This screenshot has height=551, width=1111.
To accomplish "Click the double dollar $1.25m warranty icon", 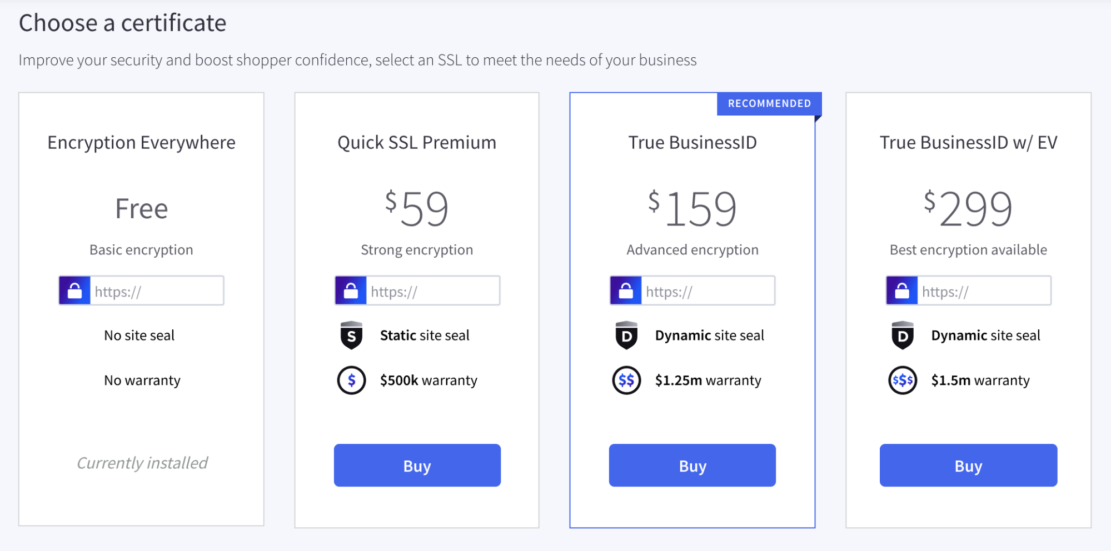I will (x=626, y=380).
